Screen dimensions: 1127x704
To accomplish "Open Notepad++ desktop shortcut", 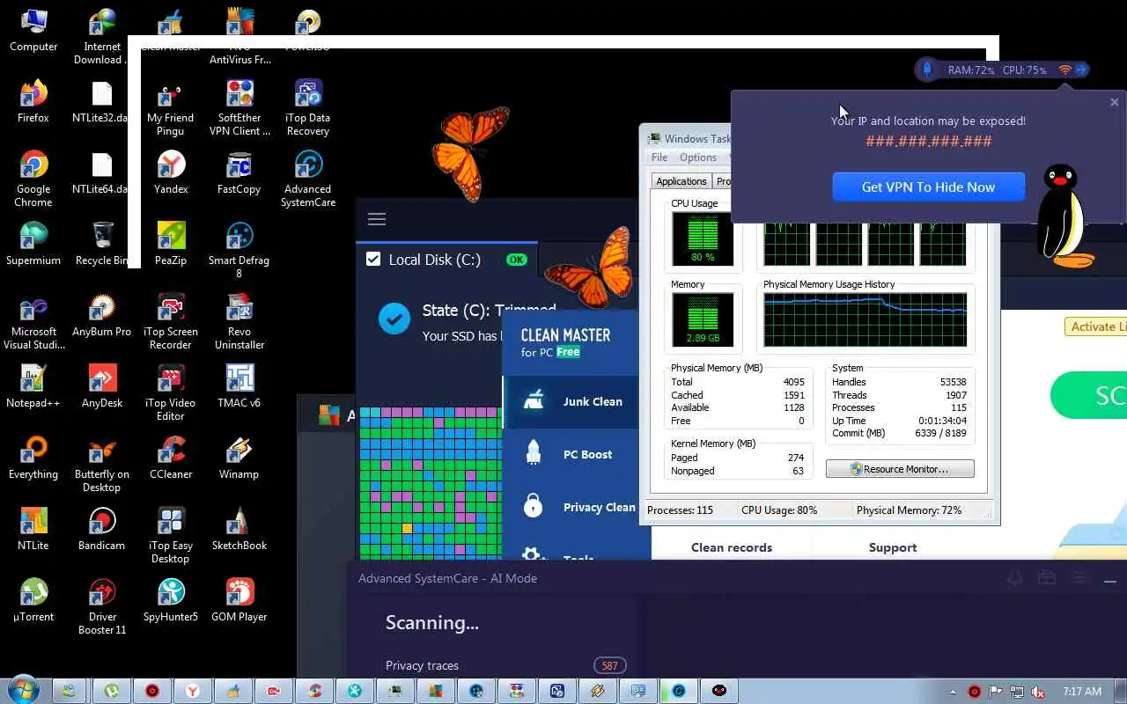I will (33, 387).
